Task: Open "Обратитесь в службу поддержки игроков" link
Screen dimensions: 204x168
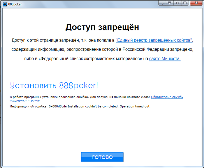Action: coord(167,97)
